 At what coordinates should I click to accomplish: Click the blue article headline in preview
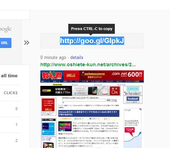89,113
